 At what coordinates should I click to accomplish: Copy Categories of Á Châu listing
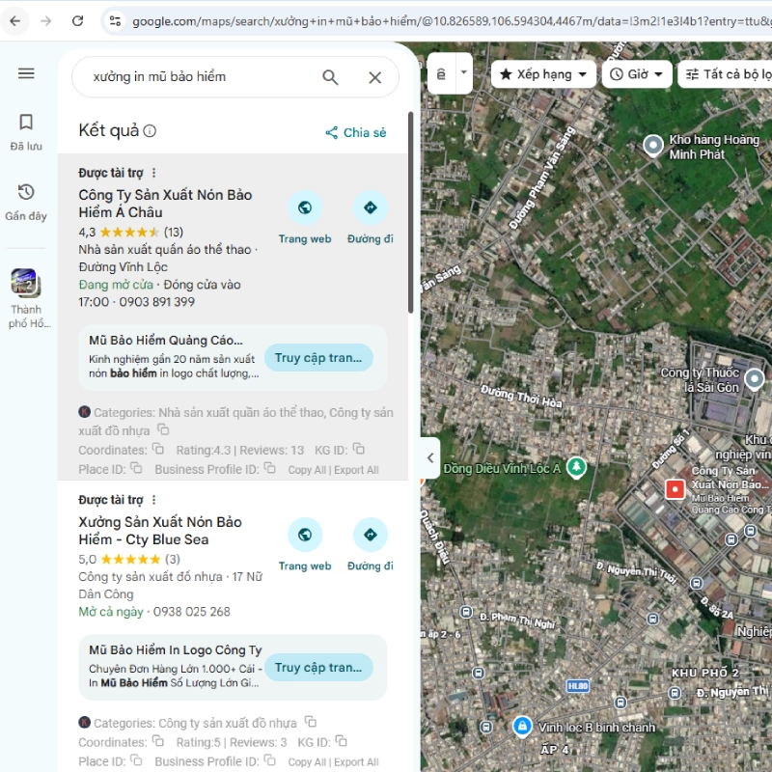[163, 429]
